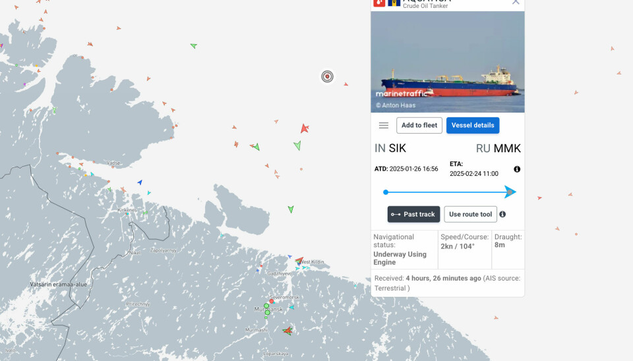
Task: Select the green vessel arrow at map top
Action: [194, 45]
